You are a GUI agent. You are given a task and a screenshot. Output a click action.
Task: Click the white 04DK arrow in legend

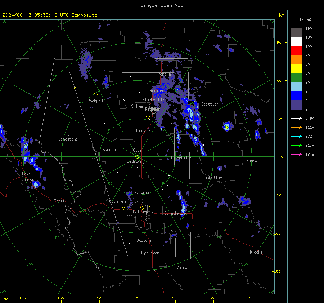(x=297, y=119)
